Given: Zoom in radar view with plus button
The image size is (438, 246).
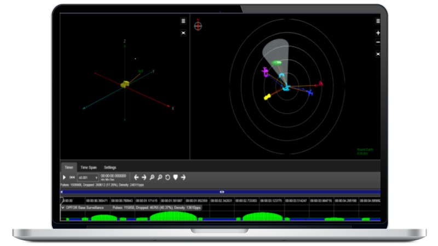Looking at the screenshot, I should [378, 33].
